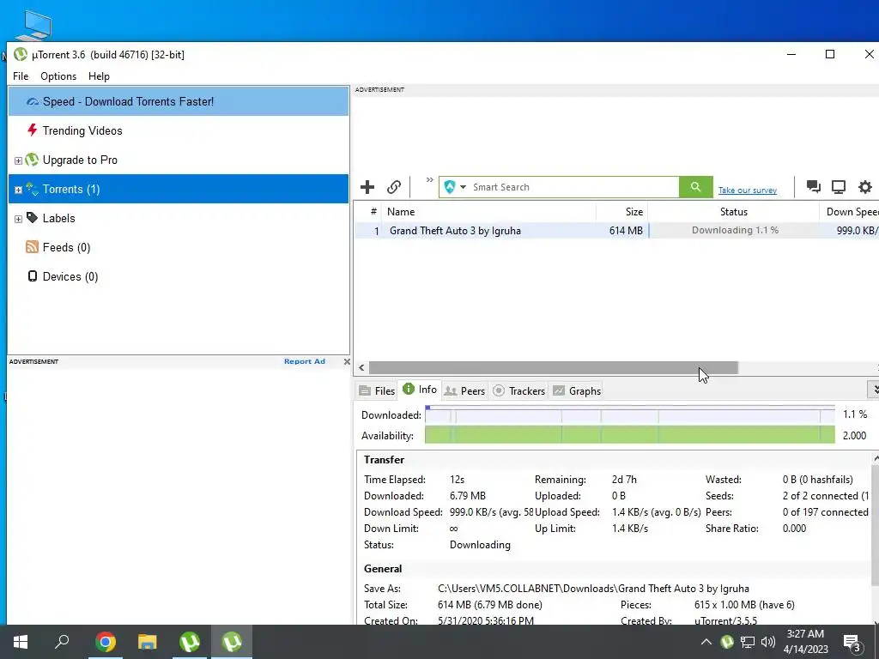This screenshot has width=879, height=659.
Task: Switch to the Trackers tab
Action: tap(519, 390)
